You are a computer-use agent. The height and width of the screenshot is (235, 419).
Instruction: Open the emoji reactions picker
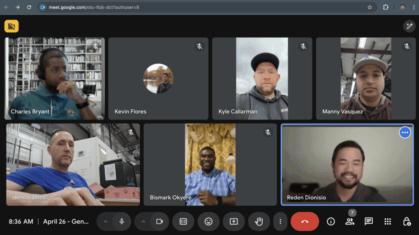(208, 222)
